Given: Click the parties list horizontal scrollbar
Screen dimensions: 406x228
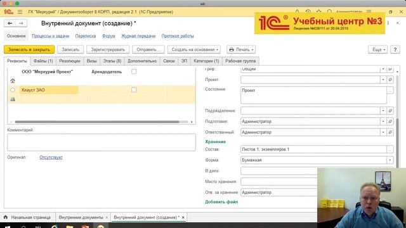Looking at the screenshot, I should click(97, 122).
